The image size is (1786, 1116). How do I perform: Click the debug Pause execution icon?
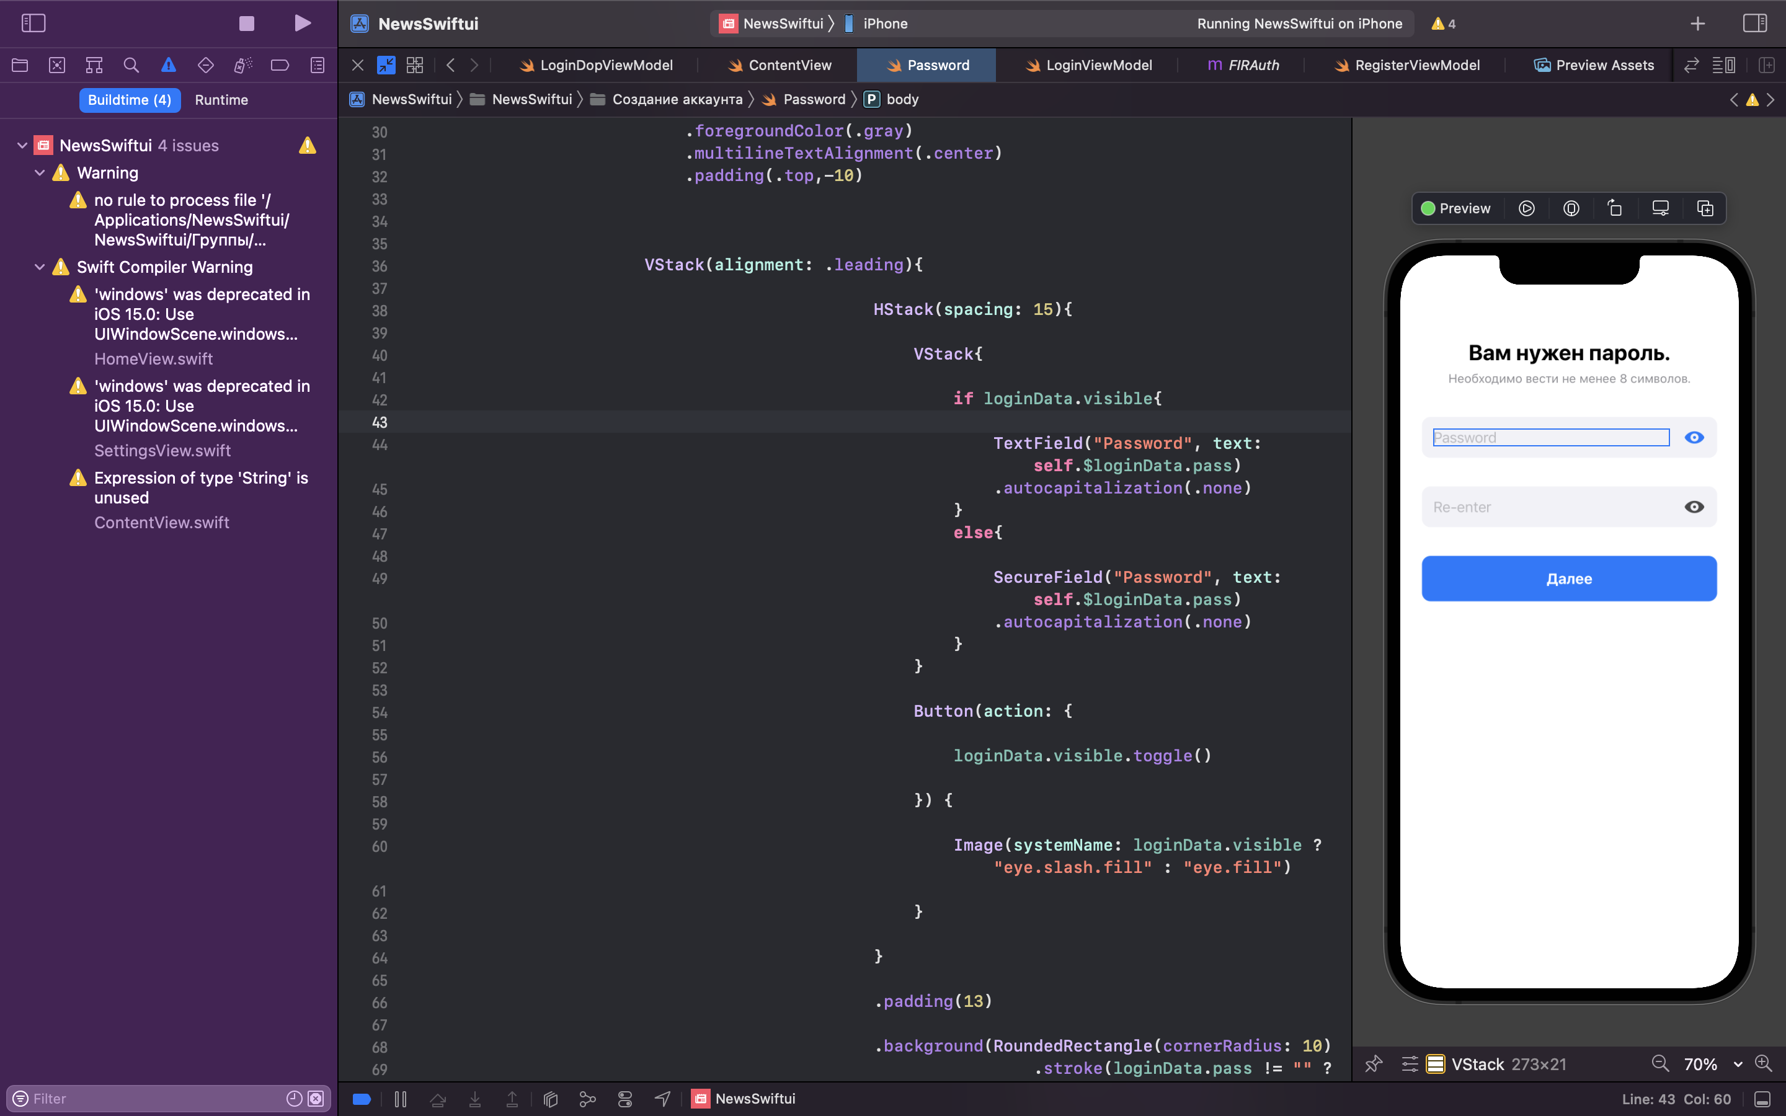(400, 1098)
